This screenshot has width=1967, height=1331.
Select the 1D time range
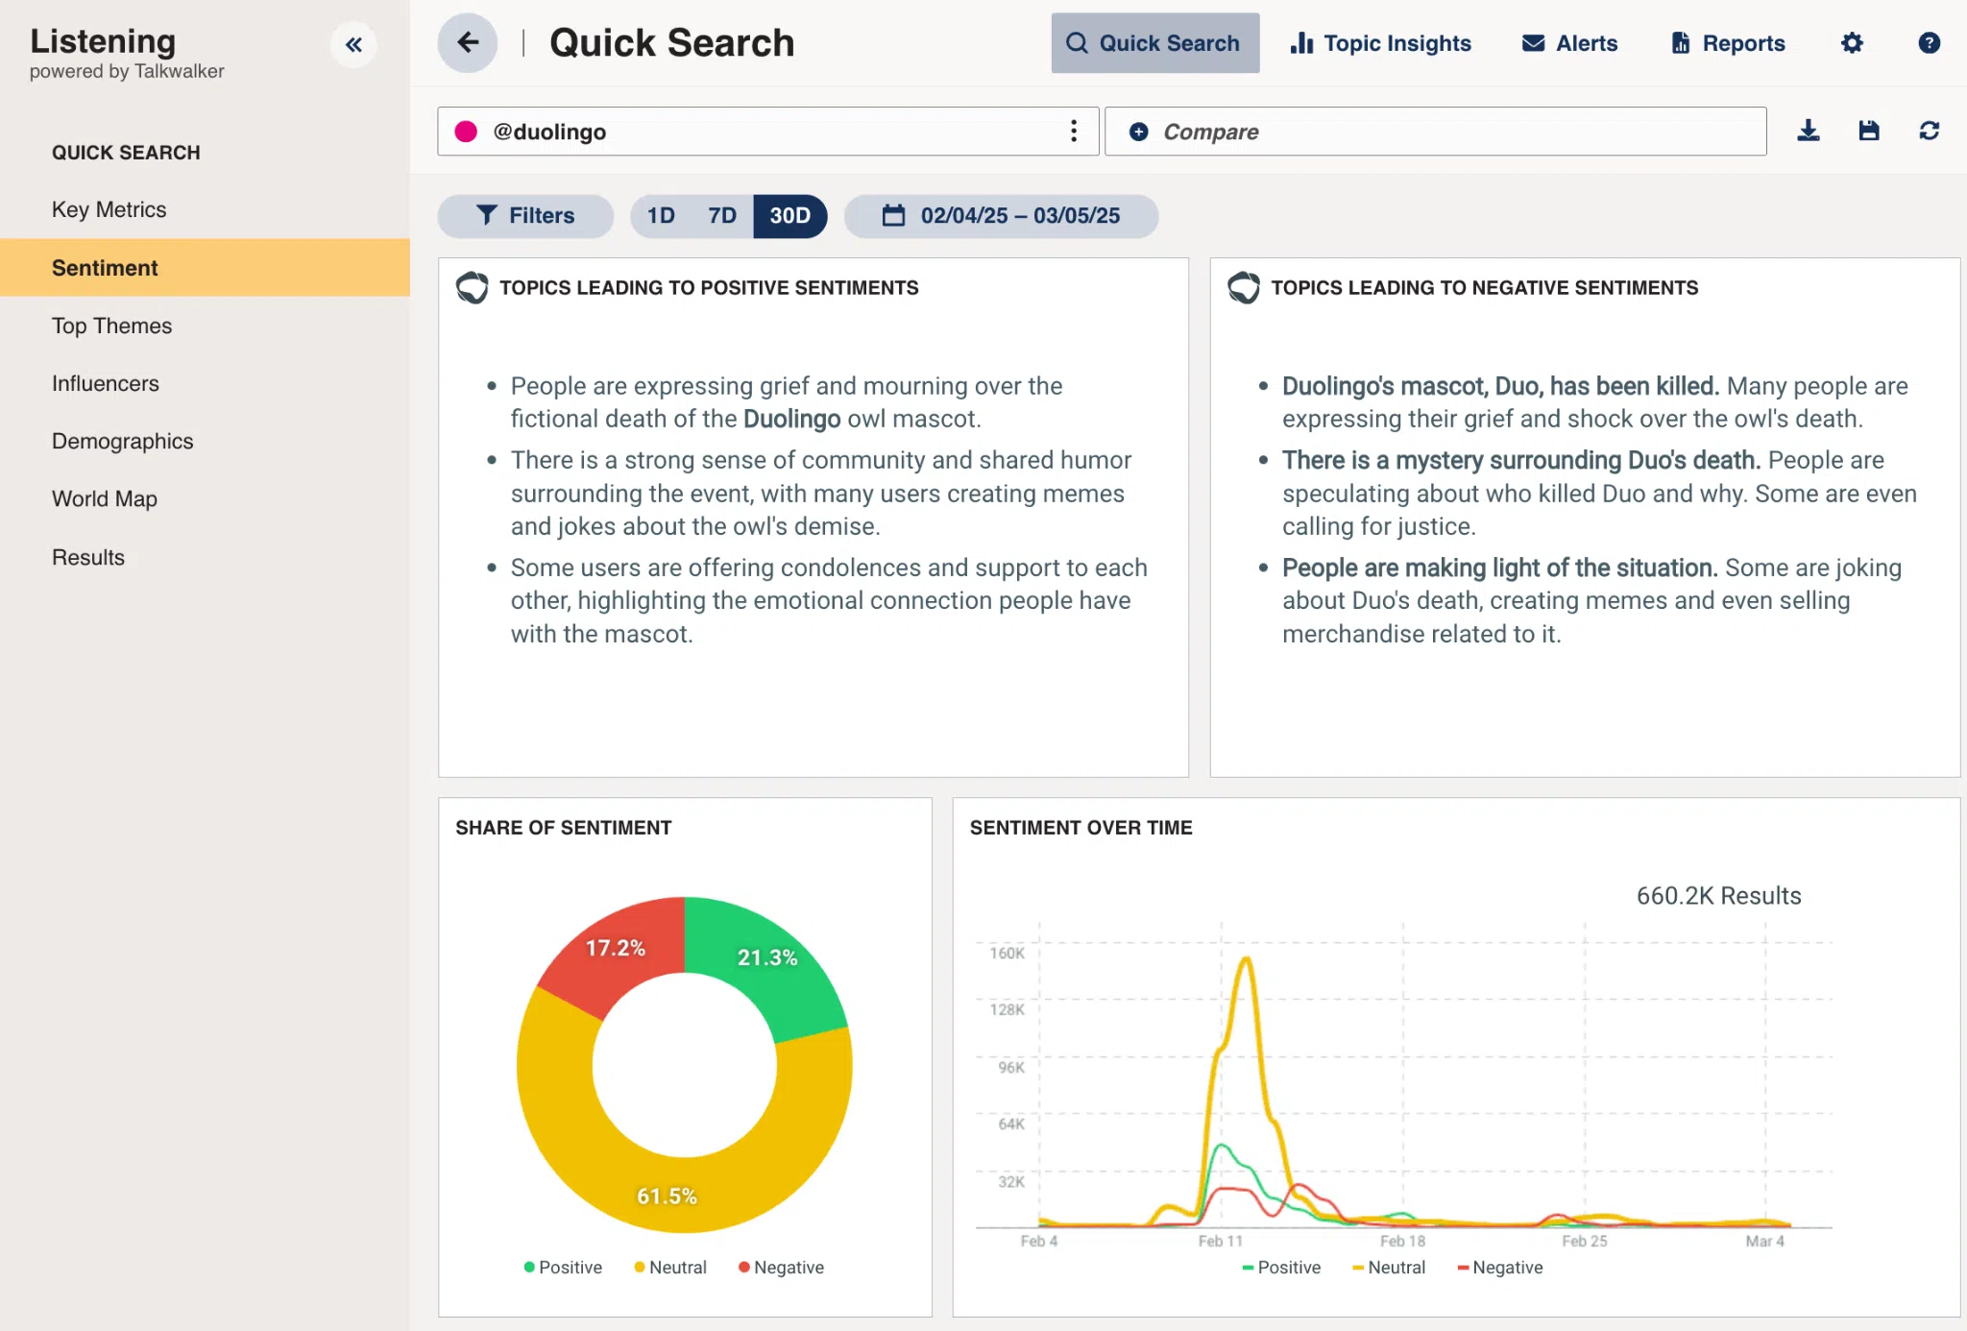coord(661,216)
